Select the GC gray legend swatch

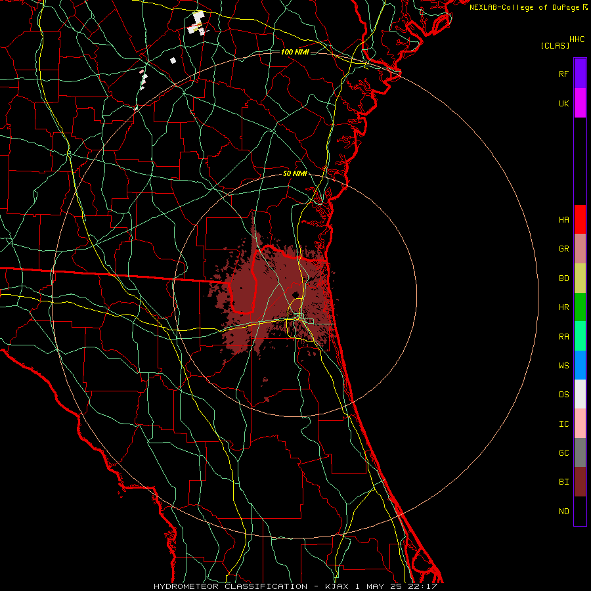pos(580,452)
